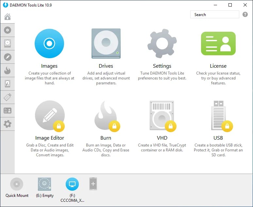Click the "(E:) Empty" label
Image resolution: width=253 pixels, height=207 pixels.
[x=45, y=196]
